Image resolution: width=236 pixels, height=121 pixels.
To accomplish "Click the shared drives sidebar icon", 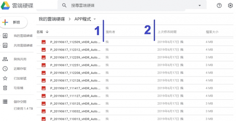I will [5, 45].
